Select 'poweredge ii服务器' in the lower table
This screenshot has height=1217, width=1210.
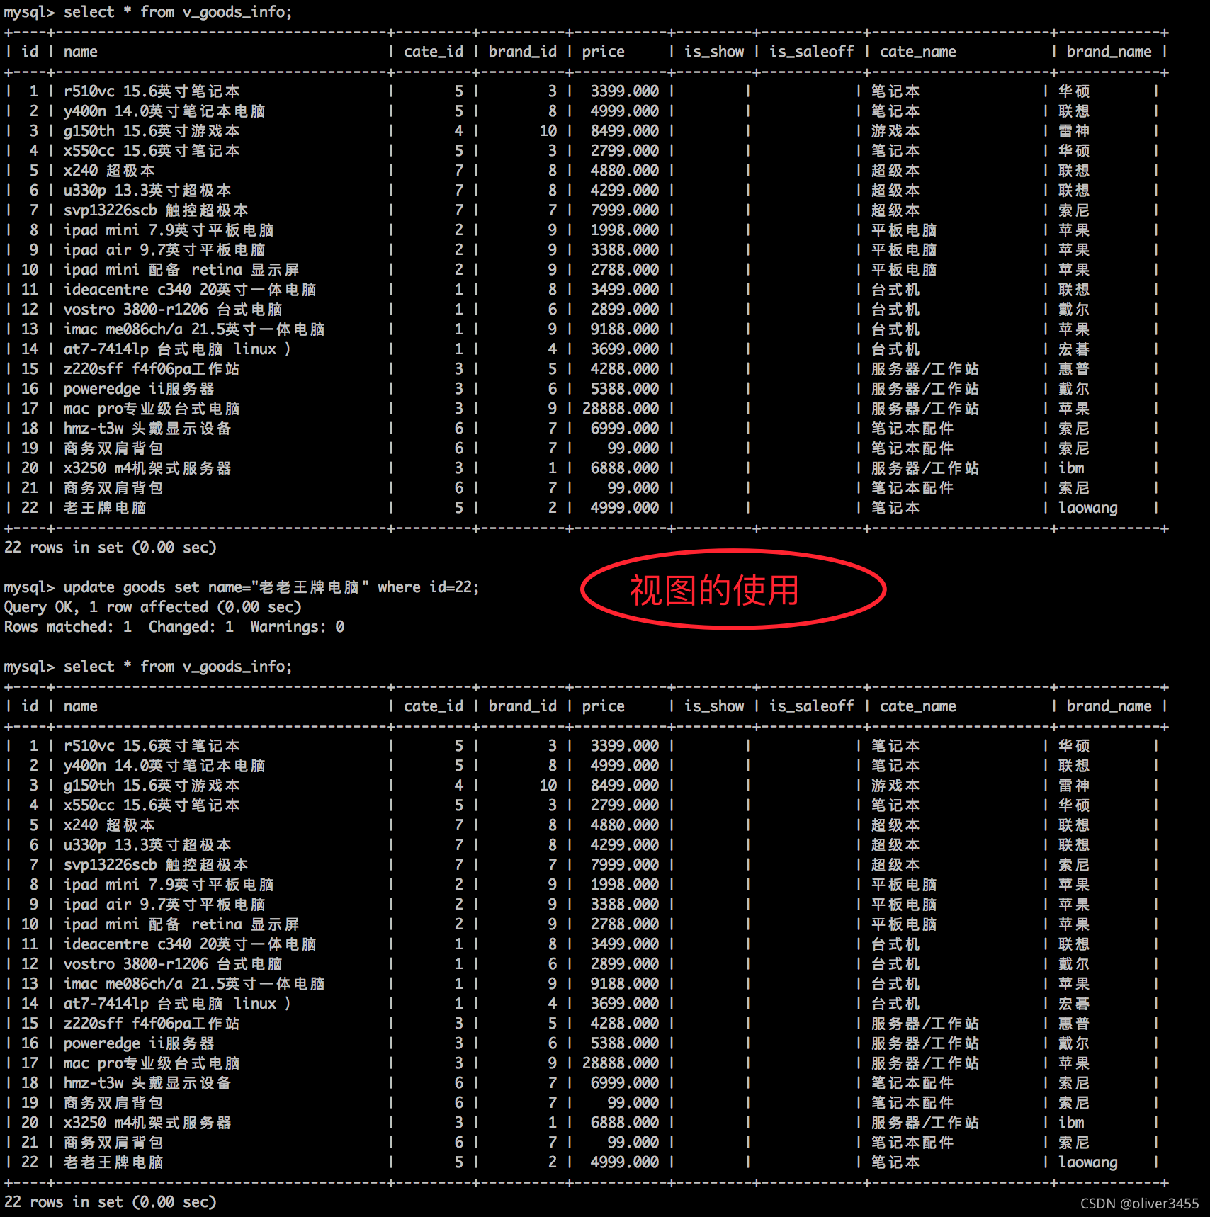tap(139, 1043)
